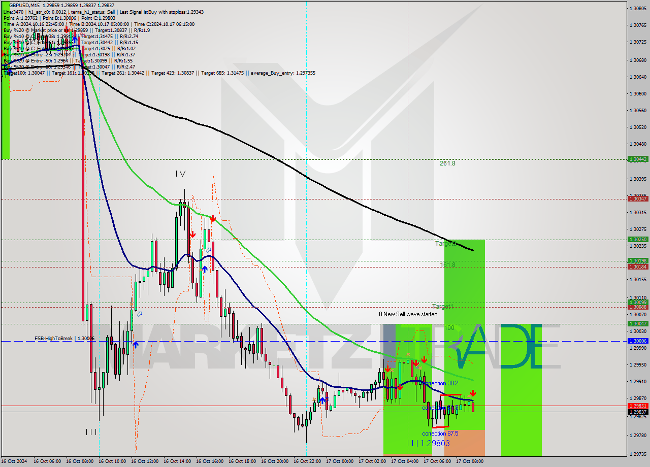This screenshot has height=467, width=650.
Task: Click the '0 New Sell wave started' annotation
Action: click(x=408, y=314)
